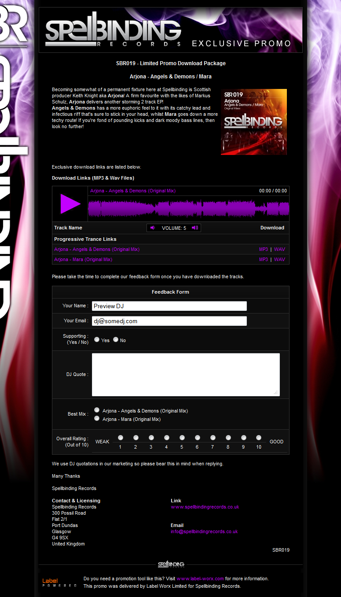Open www.spellbindingrecords.co.uk link

pos(205,507)
